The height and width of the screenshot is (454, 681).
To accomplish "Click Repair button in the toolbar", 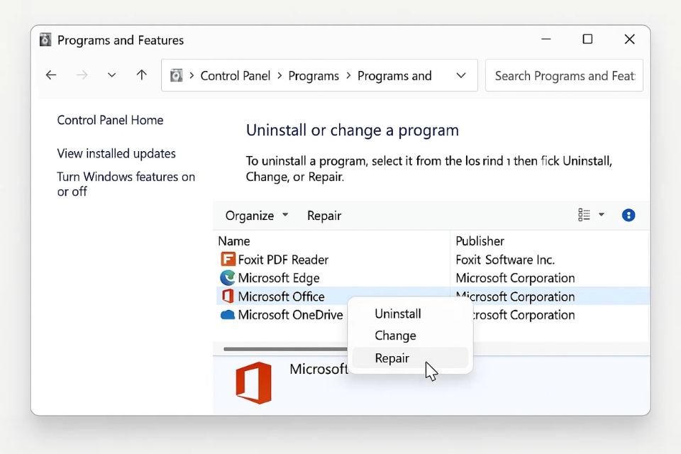I will point(324,216).
